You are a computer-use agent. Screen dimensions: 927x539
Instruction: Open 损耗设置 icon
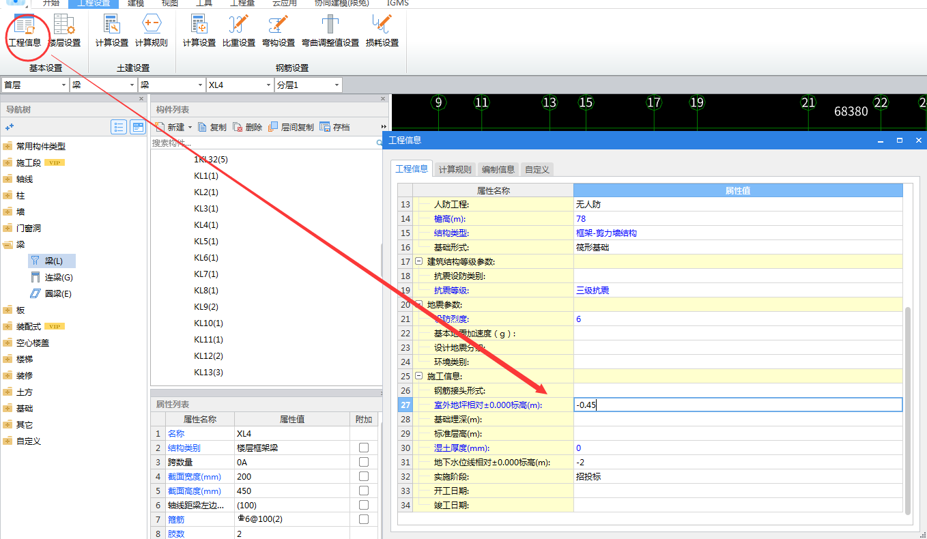tap(382, 31)
